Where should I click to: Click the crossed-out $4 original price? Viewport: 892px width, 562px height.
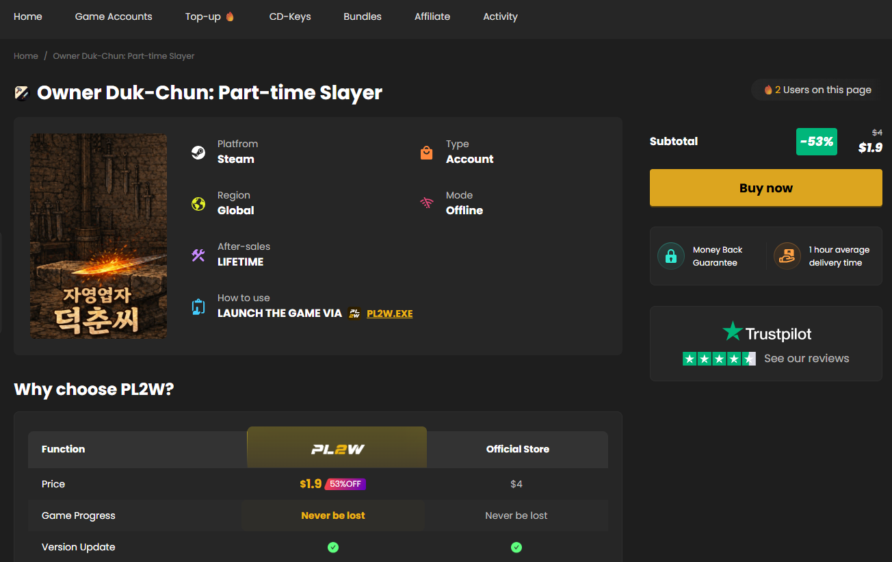point(877,133)
